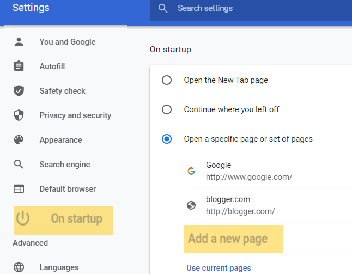Click the blogger.com startup page entry
Viewport: 352px width, 274px height.
240,205
